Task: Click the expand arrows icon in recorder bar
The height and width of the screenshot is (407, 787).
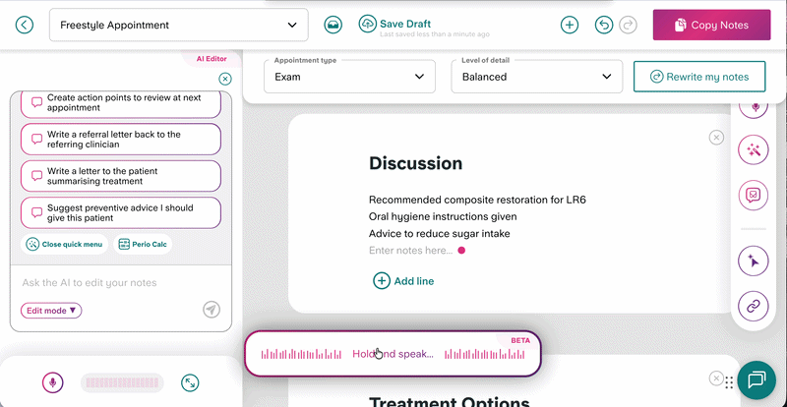Action: (x=190, y=382)
